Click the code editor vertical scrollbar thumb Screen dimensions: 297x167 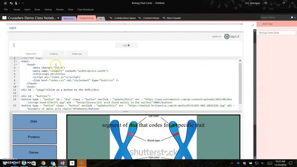point(240,83)
